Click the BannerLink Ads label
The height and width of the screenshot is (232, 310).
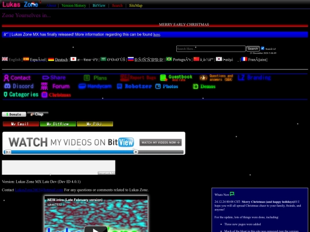pos(106,173)
